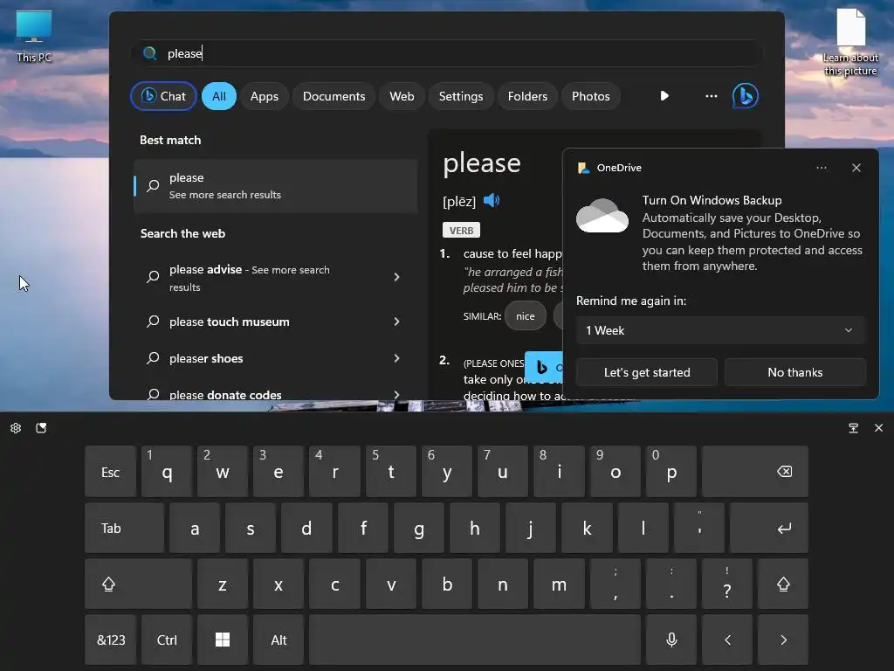The width and height of the screenshot is (894, 671).
Task: Tap the right Shift key
Action: tap(783, 585)
